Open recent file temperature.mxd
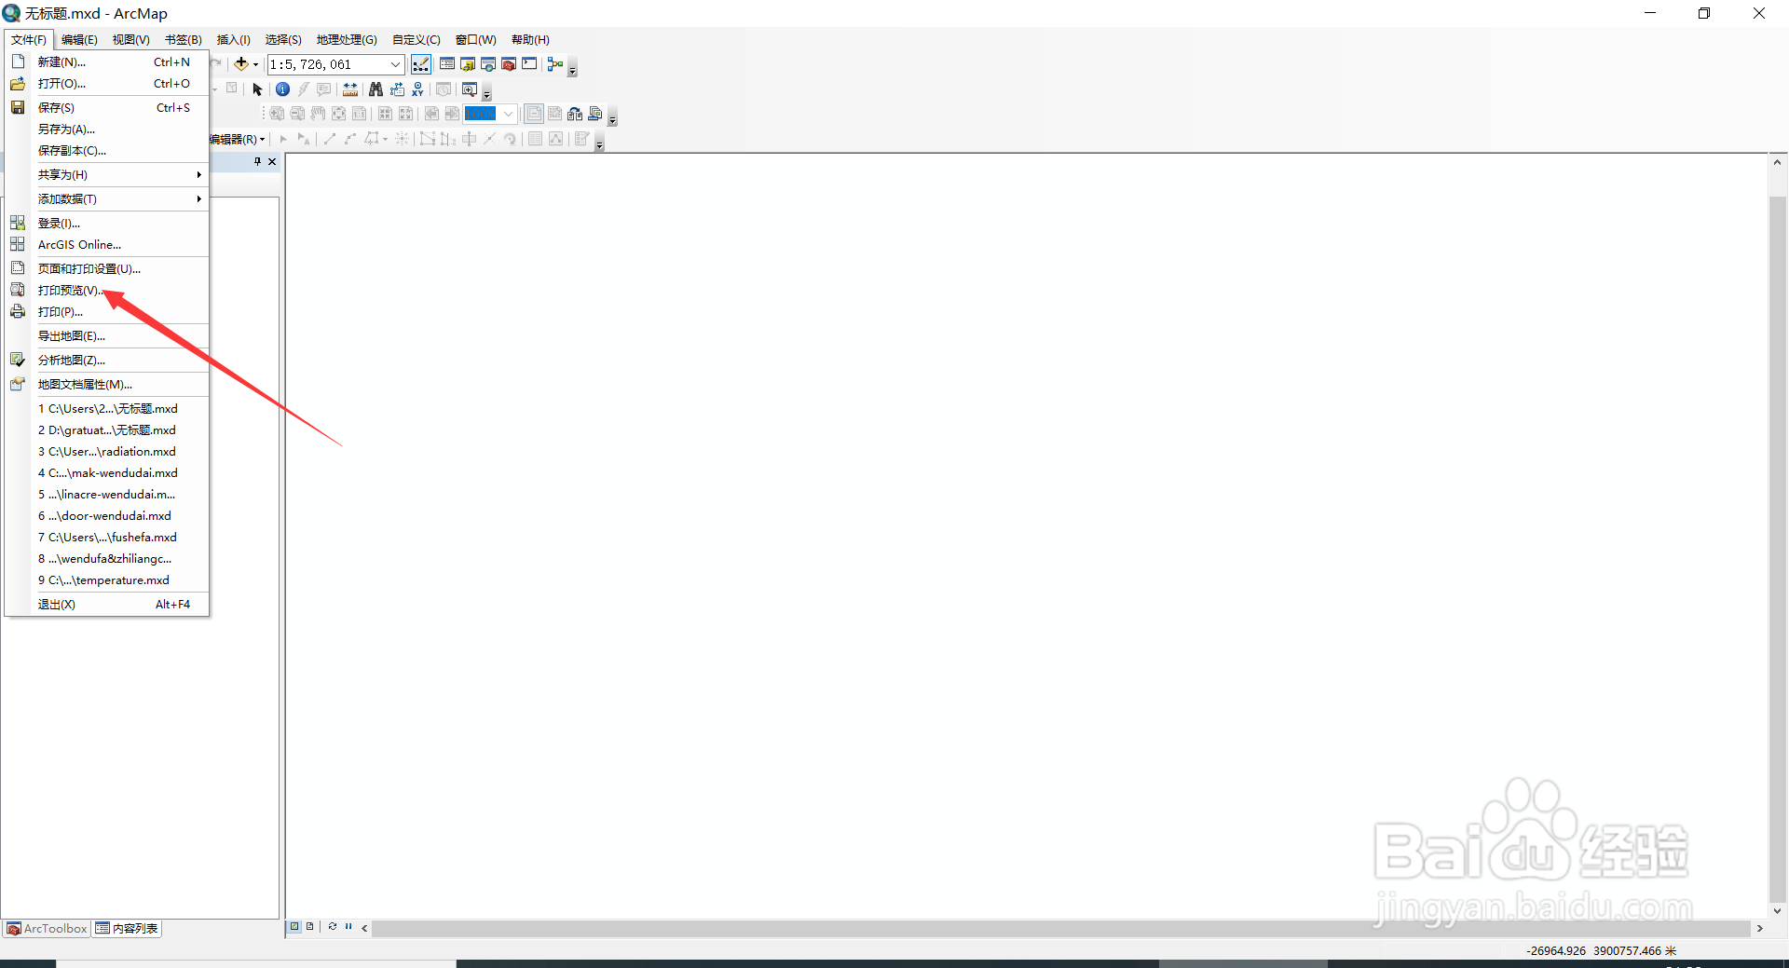The width and height of the screenshot is (1789, 968). click(104, 579)
